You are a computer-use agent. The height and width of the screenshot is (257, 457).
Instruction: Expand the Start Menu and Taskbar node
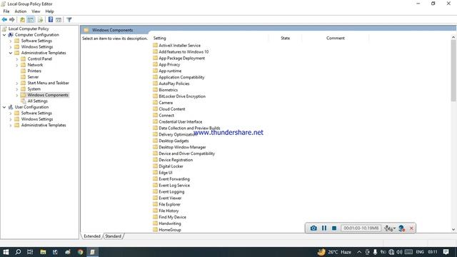point(17,83)
